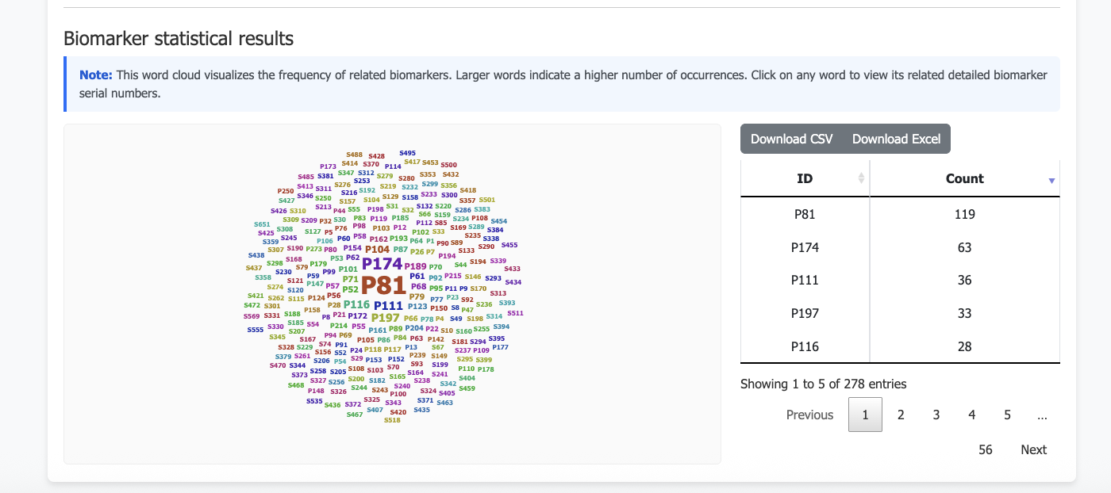The image size is (1111, 493).
Task: Select the P174 row in table
Action: [x=900, y=247]
